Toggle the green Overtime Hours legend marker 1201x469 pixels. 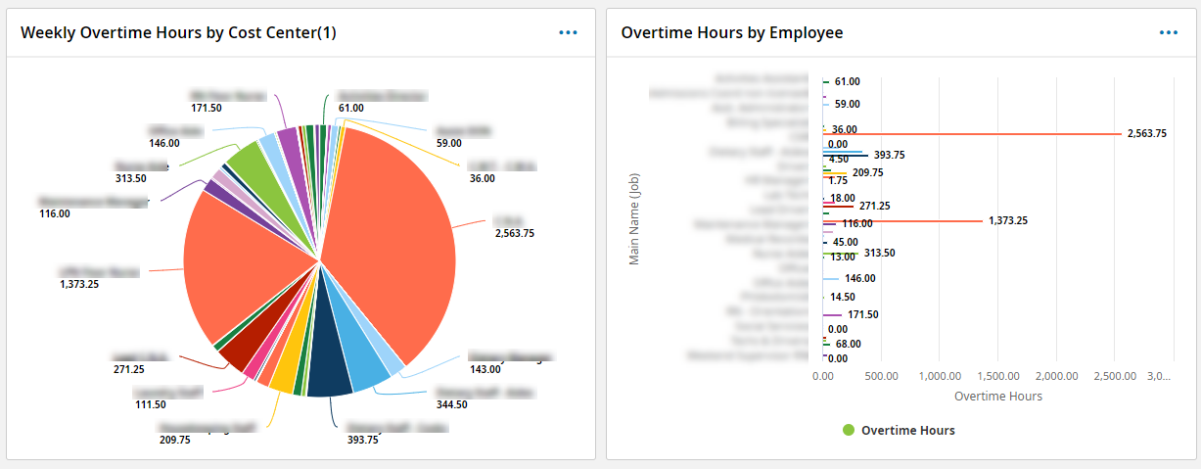tap(849, 430)
